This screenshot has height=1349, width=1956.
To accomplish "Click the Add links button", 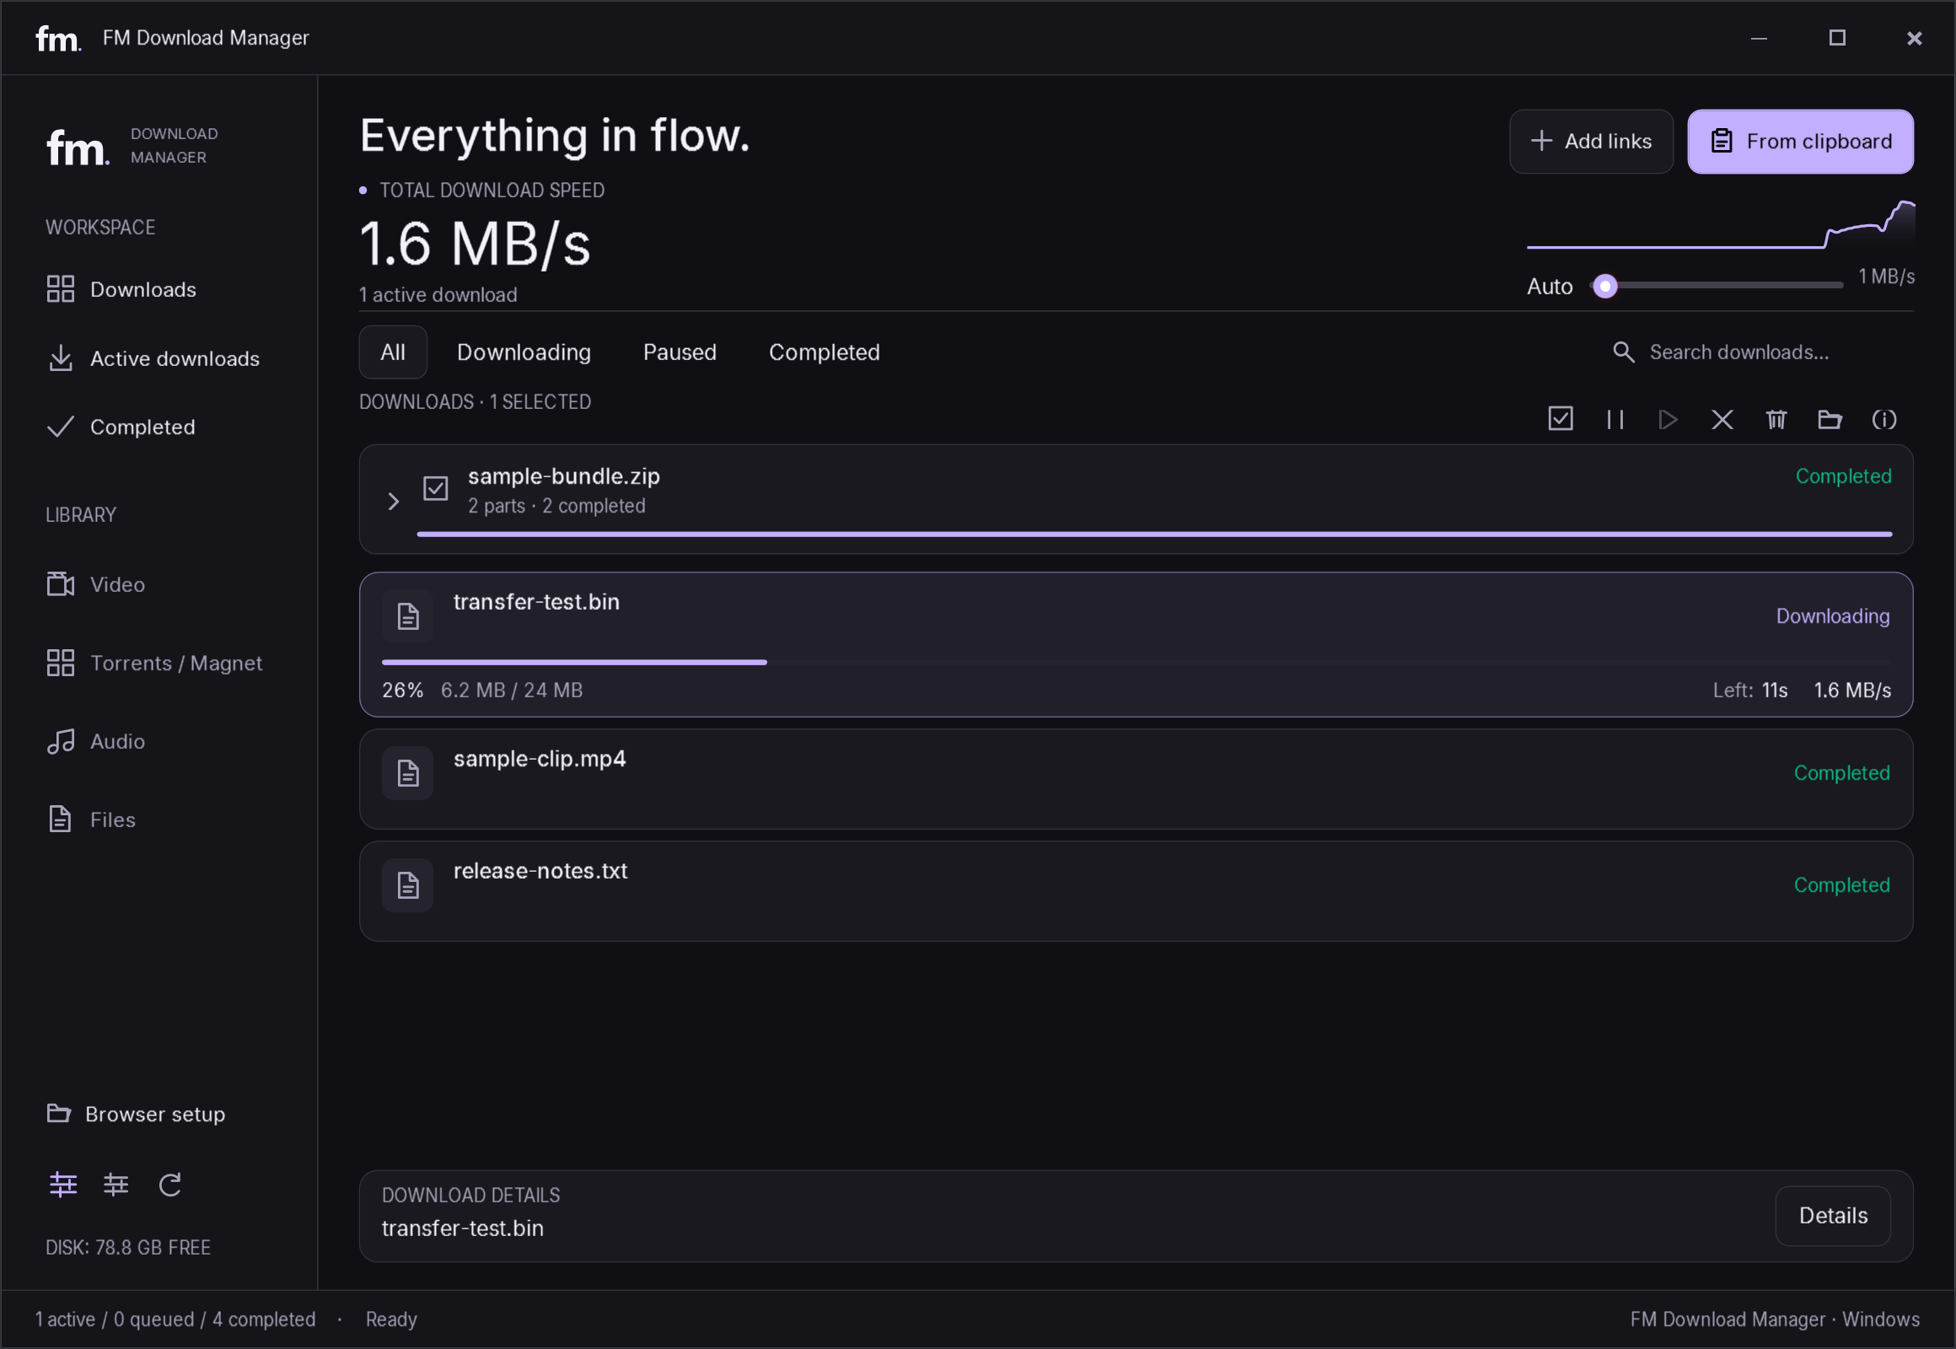I will 1591,141.
